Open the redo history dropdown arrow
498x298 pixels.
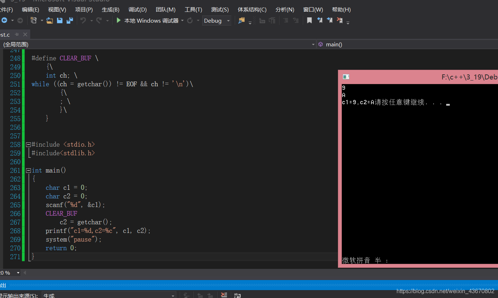click(107, 20)
